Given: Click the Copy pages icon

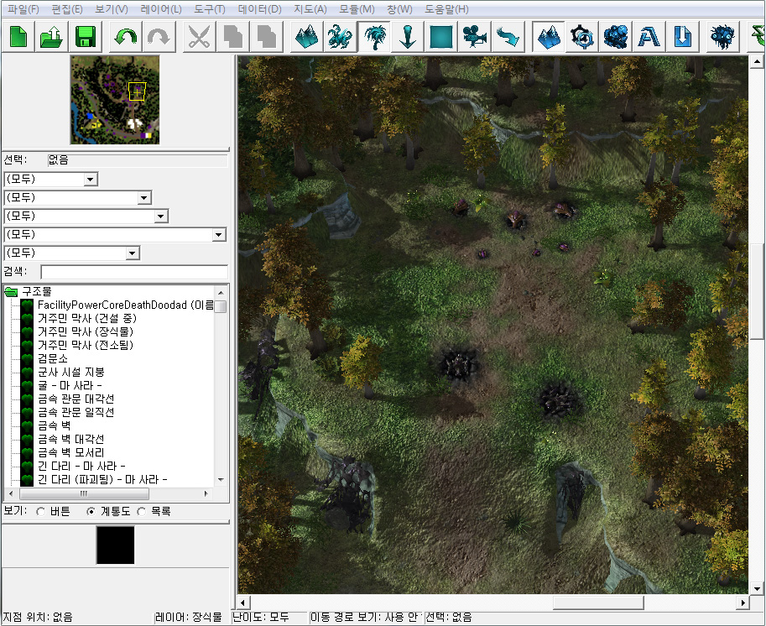Looking at the screenshot, I should point(233,37).
